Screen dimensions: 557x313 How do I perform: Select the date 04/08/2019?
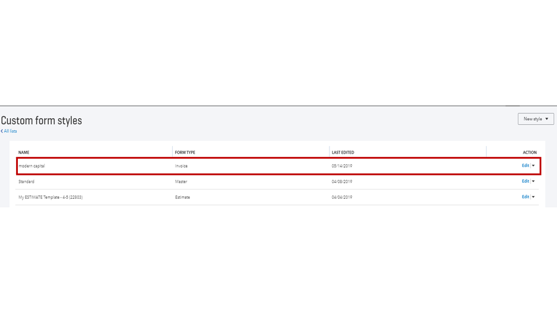pyautogui.click(x=342, y=182)
